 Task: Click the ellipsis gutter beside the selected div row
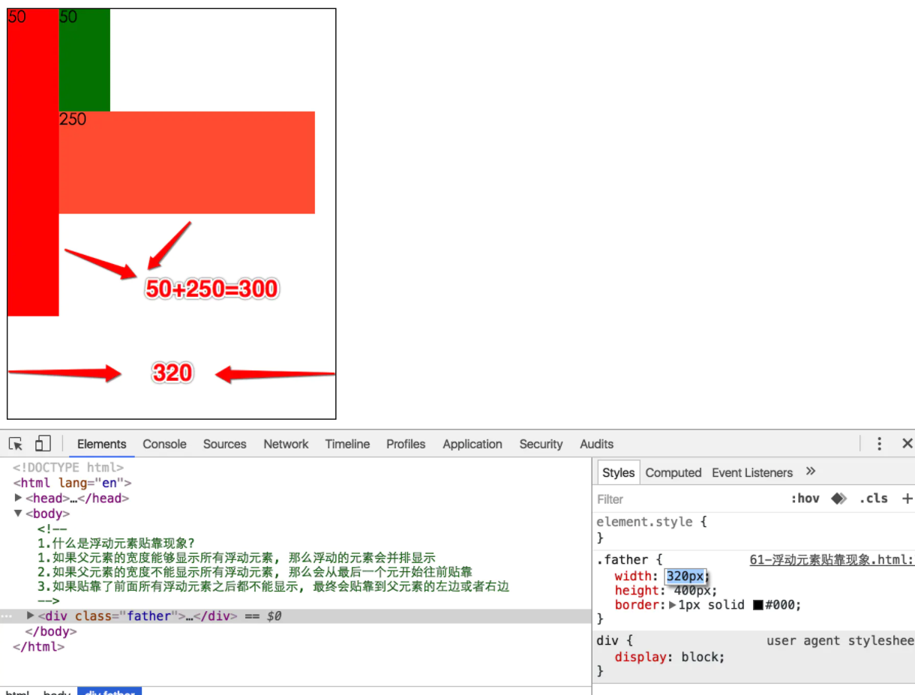click(6, 616)
